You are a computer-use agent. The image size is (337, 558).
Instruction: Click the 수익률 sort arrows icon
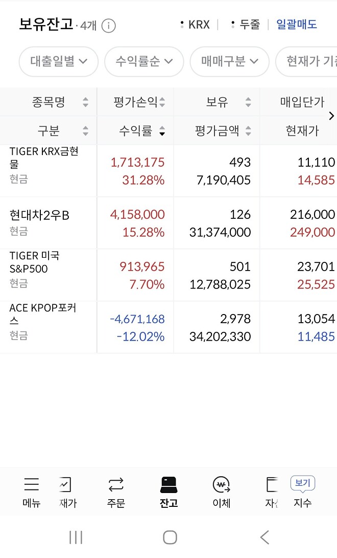pyautogui.click(x=162, y=130)
